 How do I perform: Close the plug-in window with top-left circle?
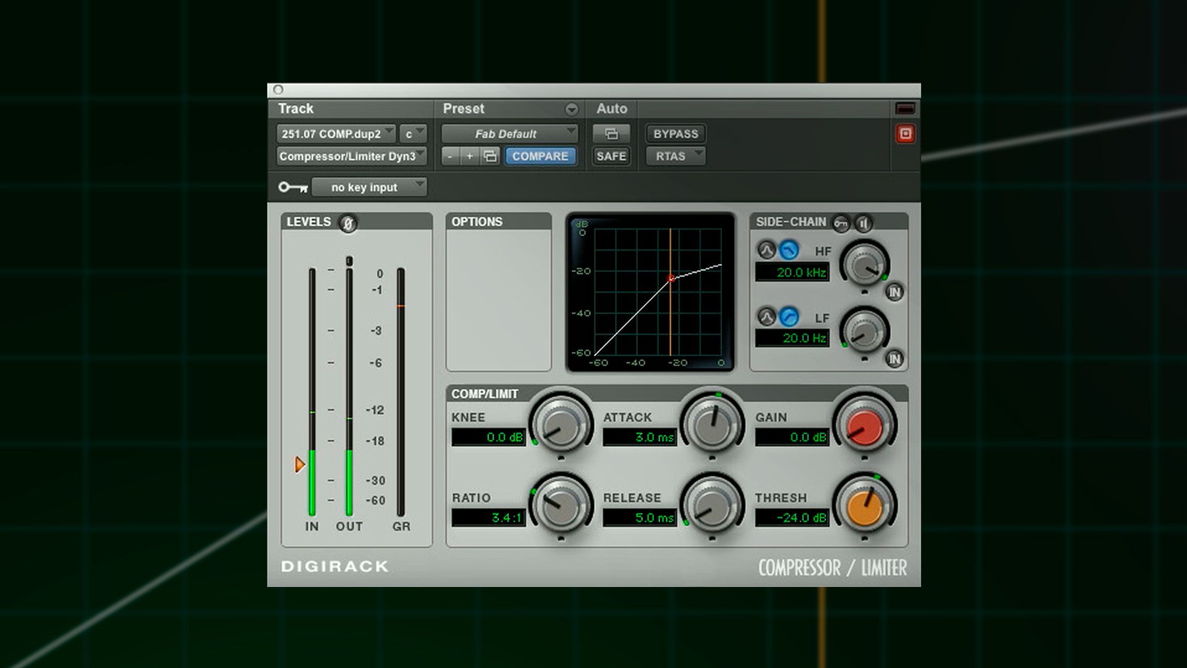[x=278, y=90]
